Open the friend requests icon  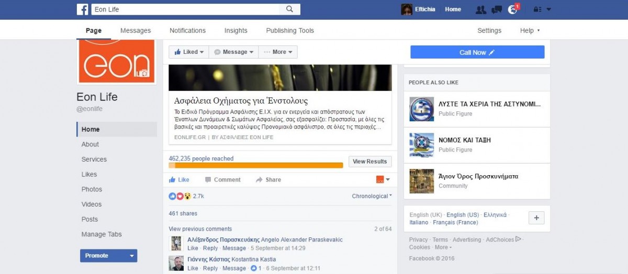481,9
